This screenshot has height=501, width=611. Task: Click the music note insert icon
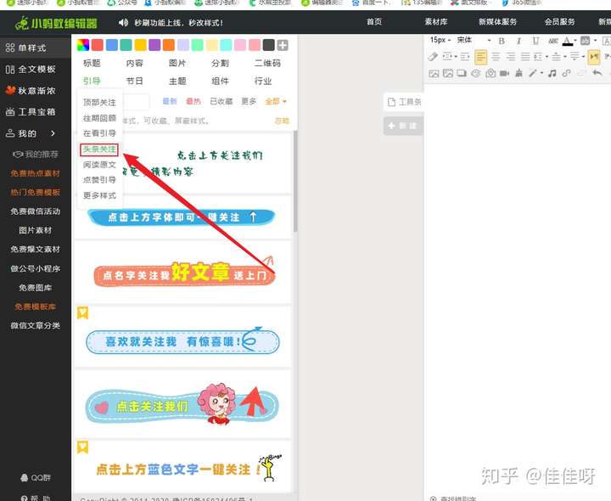pos(552,73)
